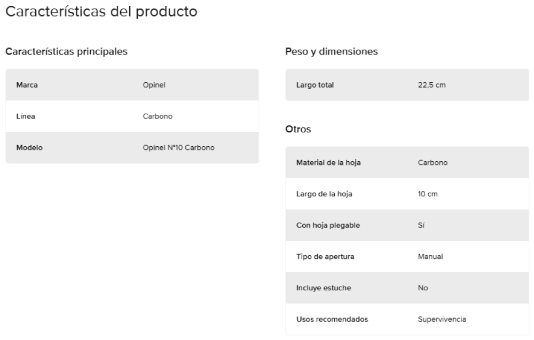Select the "Peso y dimensiones" section title
Screen dimensions: 534x340
pyautogui.click(x=332, y=52)
